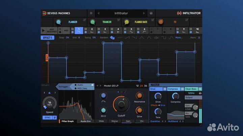Screen dimensions: 243x136
Task: Apply the triangle shape preset
Action: 142,38
